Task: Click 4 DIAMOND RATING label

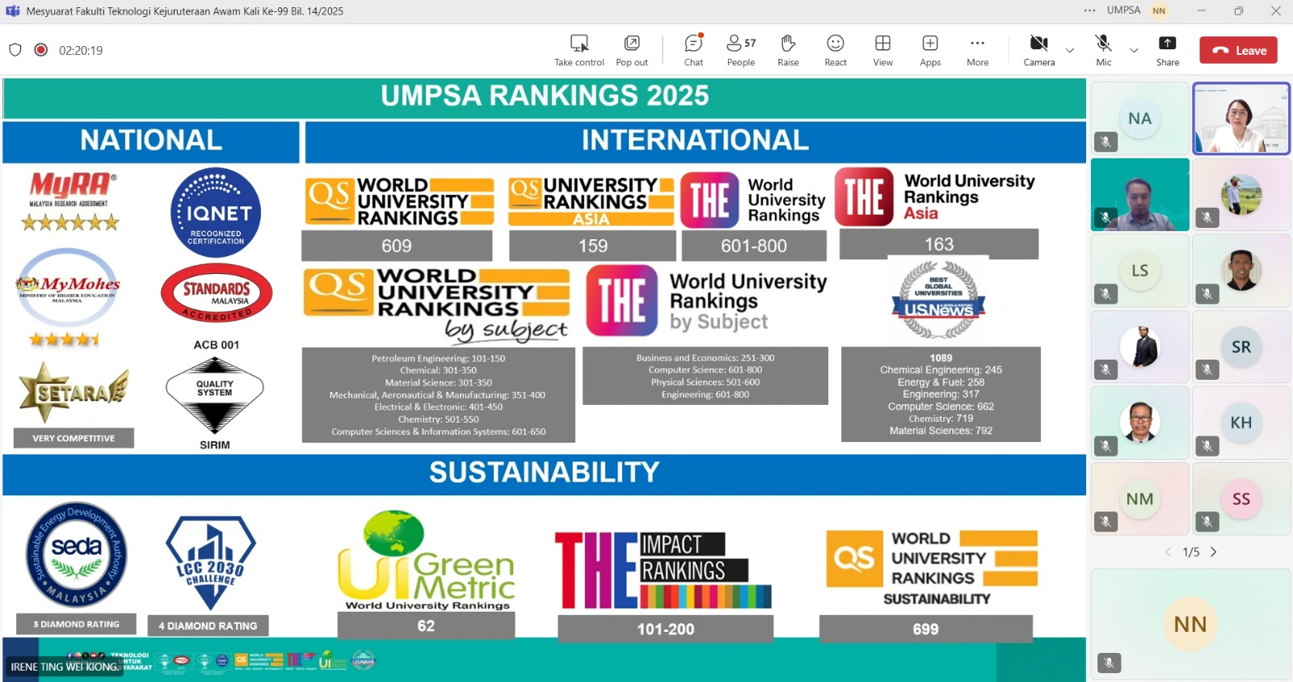Action: 208,625
